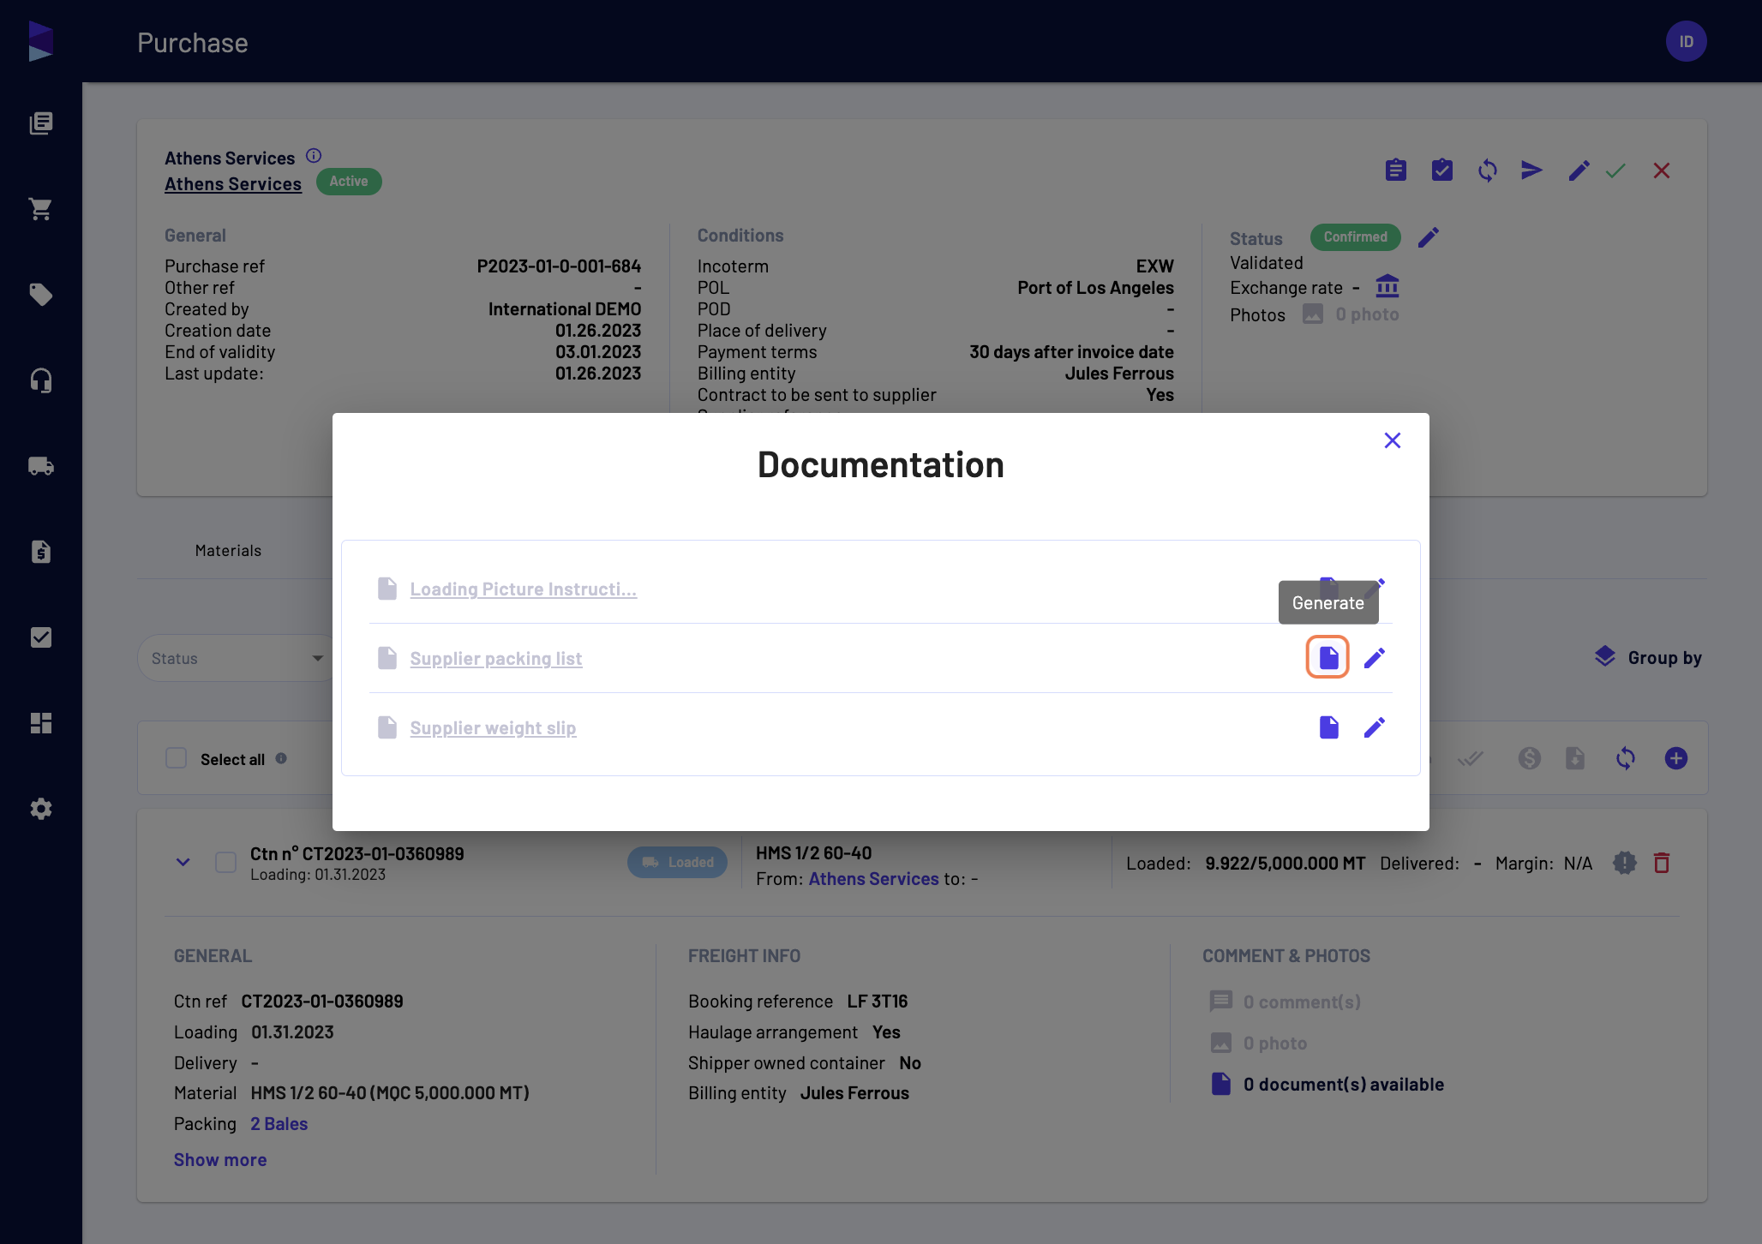Edit the Supplier weight slip entry

click(x=1374, y=727)
